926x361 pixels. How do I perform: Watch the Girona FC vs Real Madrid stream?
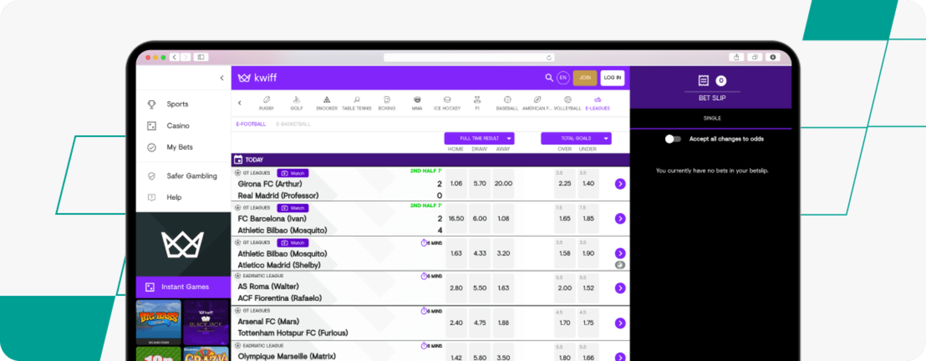pyautogui.click(x=293, y=173)
